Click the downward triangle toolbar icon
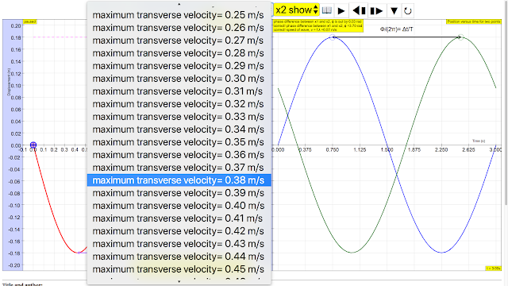This screenshot has height=286, width=508. 394,10
